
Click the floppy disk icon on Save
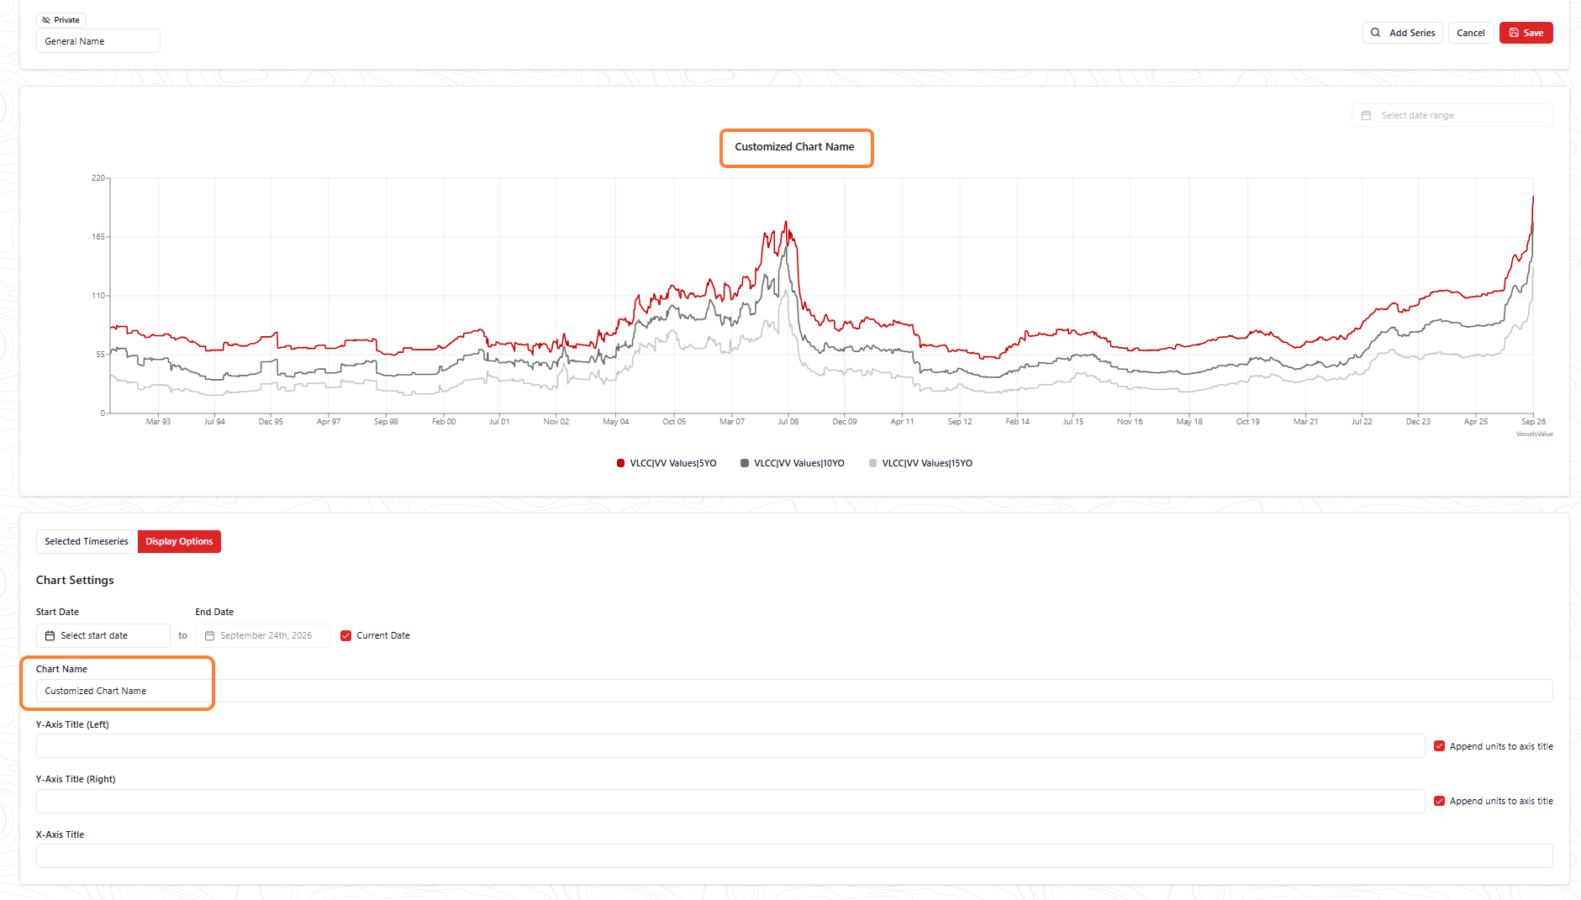1514,33
